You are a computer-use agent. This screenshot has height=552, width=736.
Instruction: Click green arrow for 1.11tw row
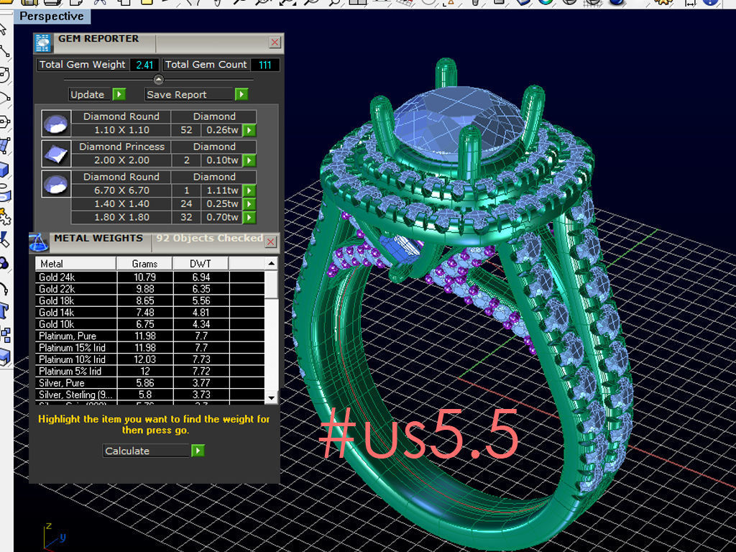pyautogui.click(x=249, y=190)
